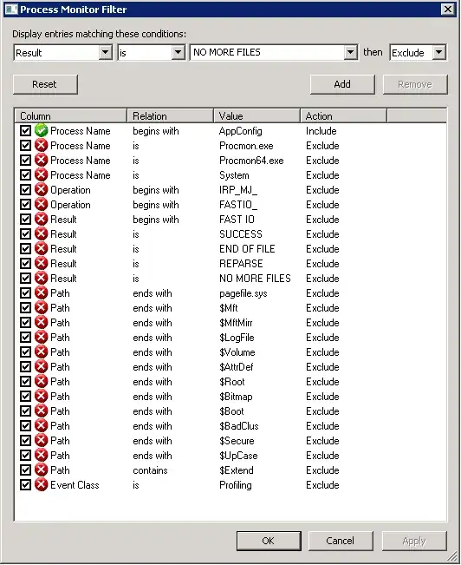Click 'Include' action in AppConfig row
Screen dimensions: 461x565
321,131
